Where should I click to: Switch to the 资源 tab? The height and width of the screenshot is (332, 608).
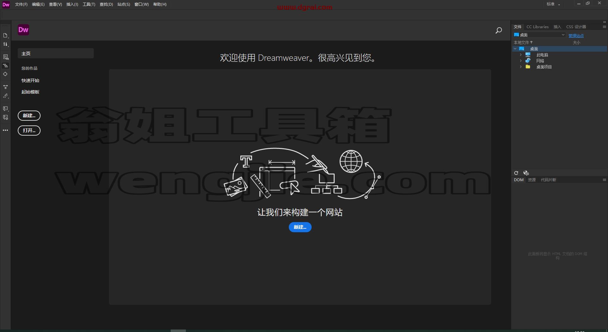click(x=532, y=180)
